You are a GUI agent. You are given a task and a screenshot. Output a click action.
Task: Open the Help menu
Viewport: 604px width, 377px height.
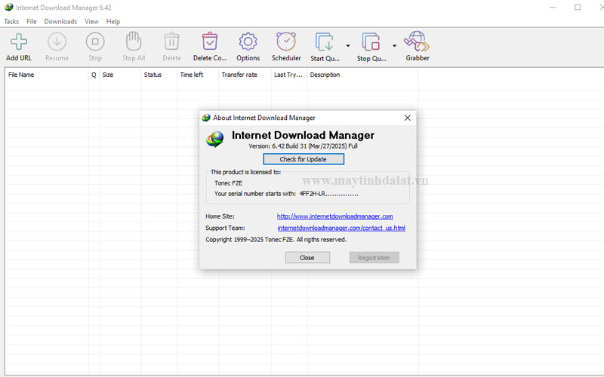click(113, 22)
